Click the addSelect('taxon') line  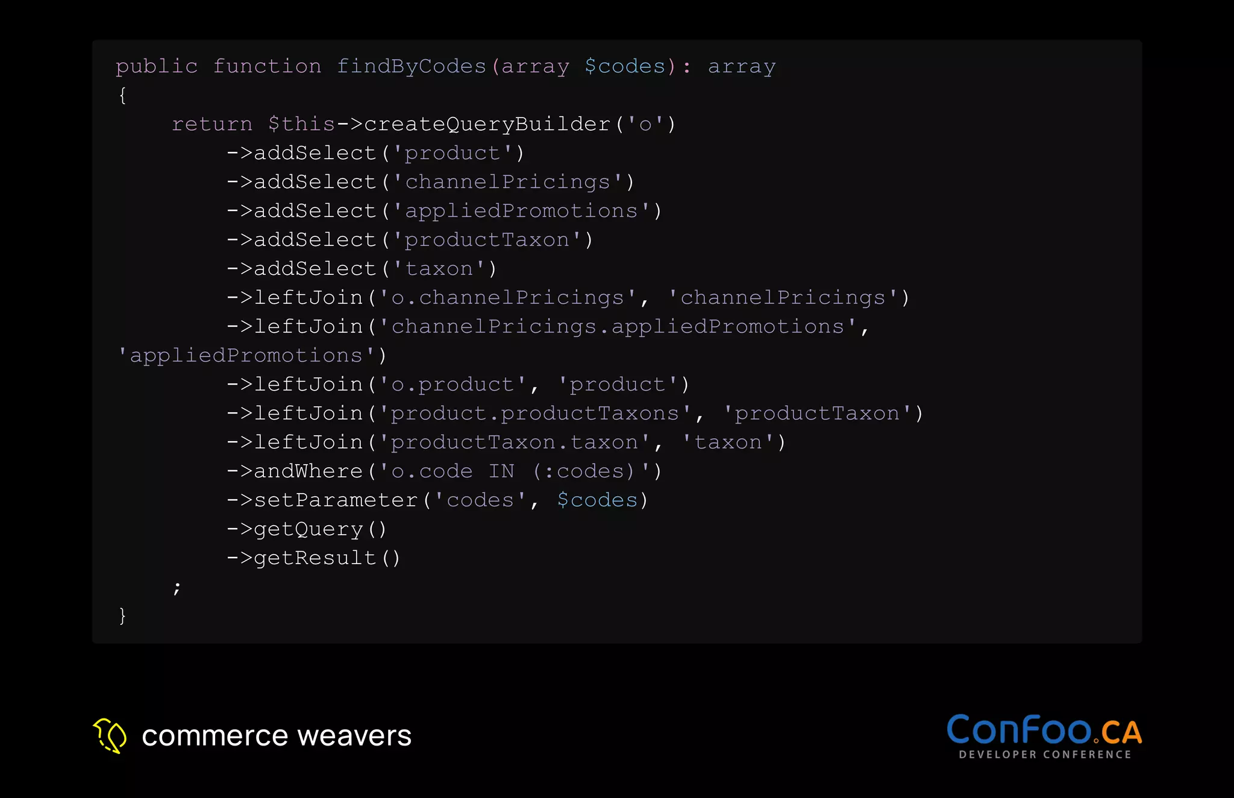pos(362,269)
